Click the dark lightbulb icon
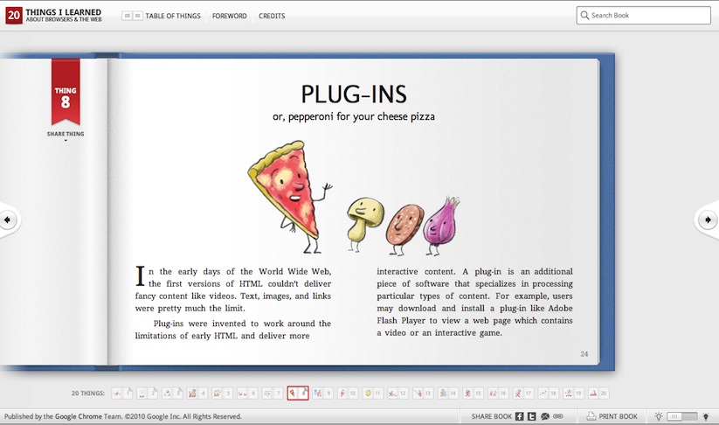The image size is (719, 425). 706,416
